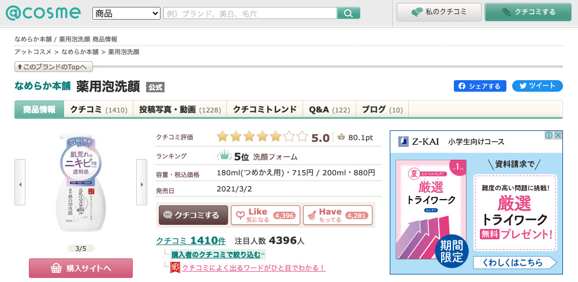Image resolution: width=578 pixels, height=282 pixels.
Task: Open the ブログ (10) tab
Action: [x=382, y=110]
